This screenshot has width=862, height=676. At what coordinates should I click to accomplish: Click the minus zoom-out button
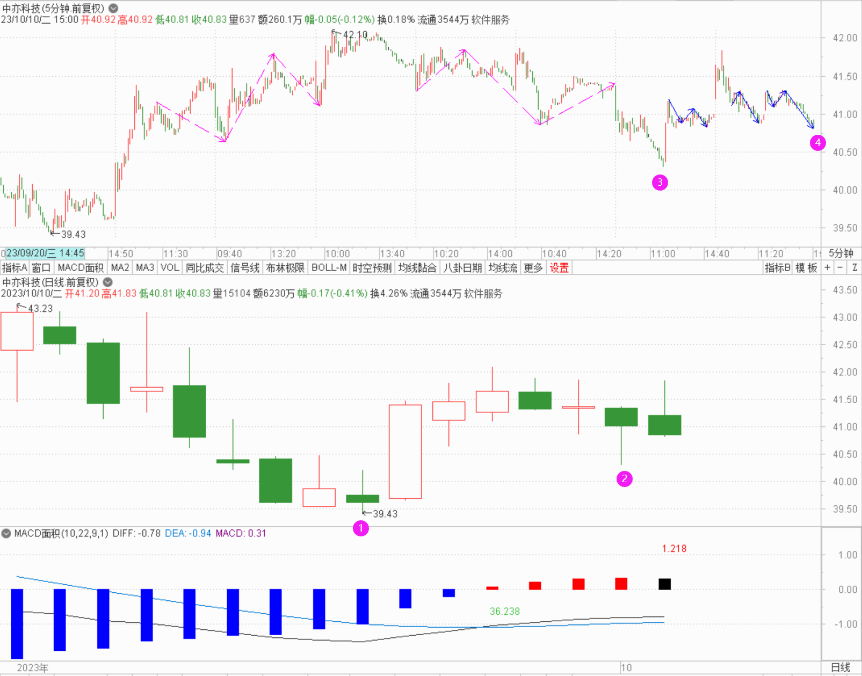pyautogui.click(x=841, y=267)
